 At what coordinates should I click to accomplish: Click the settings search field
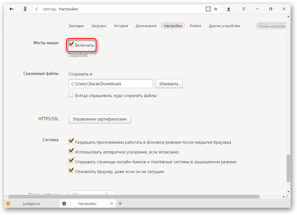click(x=271, y=26)
